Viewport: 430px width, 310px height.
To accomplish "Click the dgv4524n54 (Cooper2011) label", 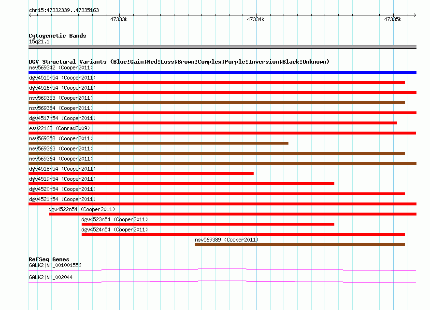I will 115,229.
